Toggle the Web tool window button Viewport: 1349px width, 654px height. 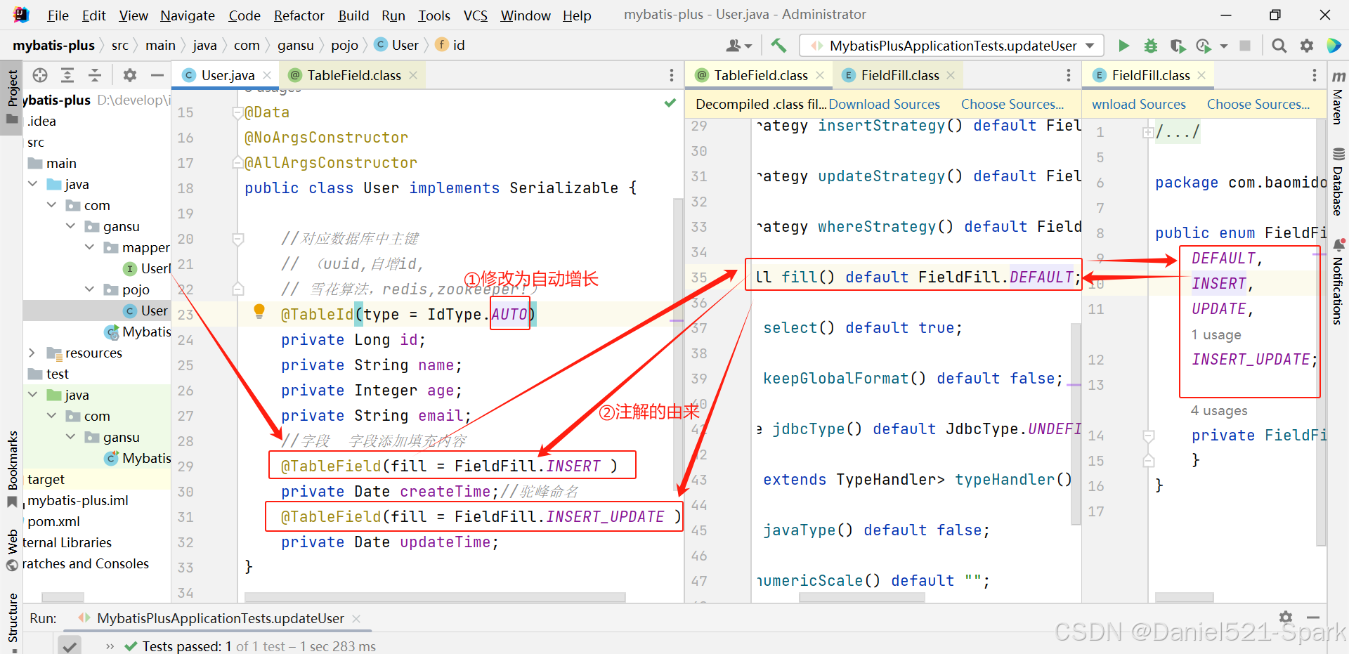point(13,550)
